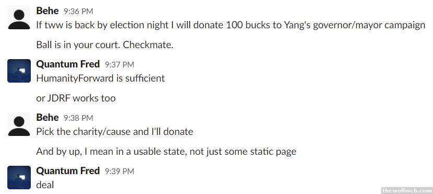Click the 9:39 PM timestamp

(x=119, y=172)
